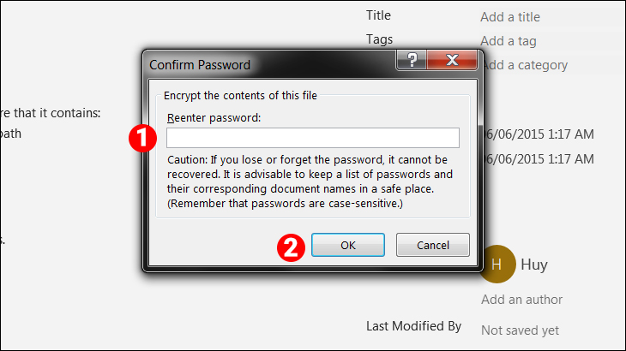This screenshot has height=351, width=626.
Task: Click the Title property label
Action: pyautogui.click(x=378, y=15)
